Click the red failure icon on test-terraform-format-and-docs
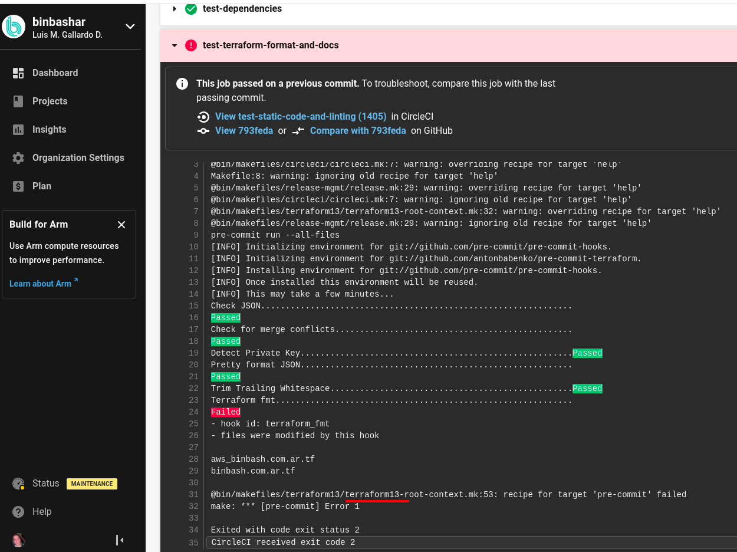The image size is (737, 552). (x=191, y=45)
